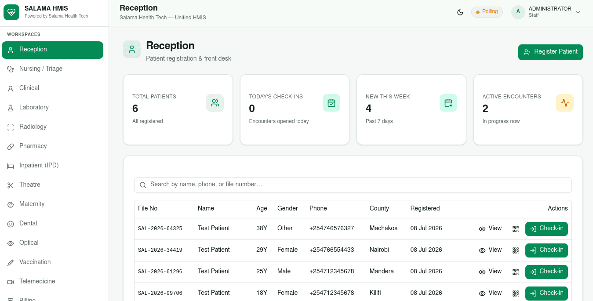Click the Dental smiley icon
The height and width of the screenshot is (301, 593).
coord(11,224)
